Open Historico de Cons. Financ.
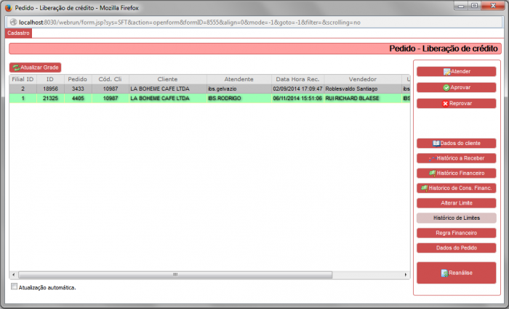 pyautogui.click(x=456, y=188)
